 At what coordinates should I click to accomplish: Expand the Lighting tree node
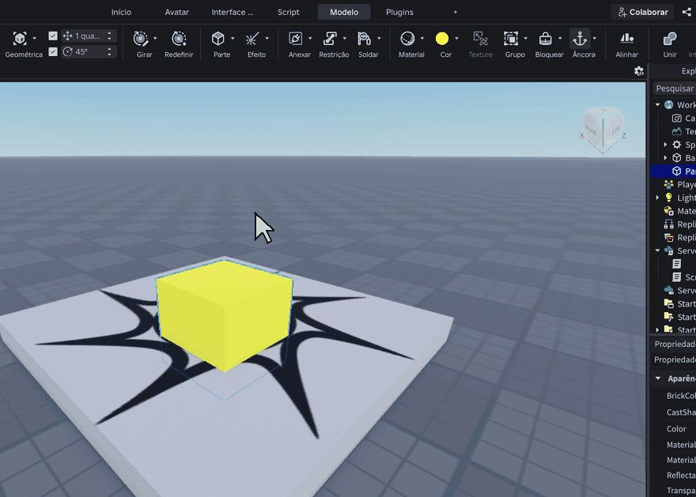[658, 198]
